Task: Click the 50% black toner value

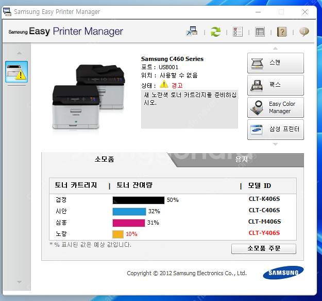Action: (173, 200)
